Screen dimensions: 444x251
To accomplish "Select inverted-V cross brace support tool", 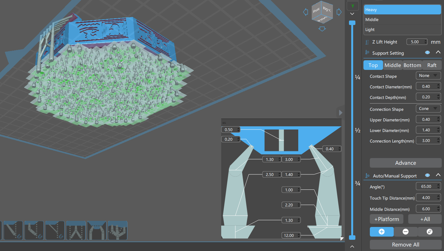I will tap(76, 230).
